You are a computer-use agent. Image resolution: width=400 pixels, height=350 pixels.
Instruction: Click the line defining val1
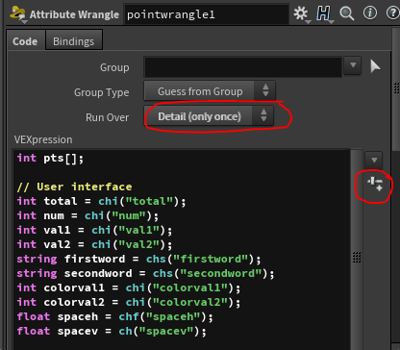(x=95, y=231)
